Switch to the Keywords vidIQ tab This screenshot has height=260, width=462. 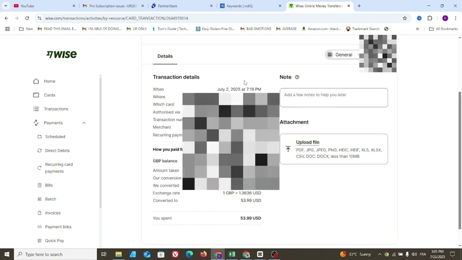(x=250, y=6)
